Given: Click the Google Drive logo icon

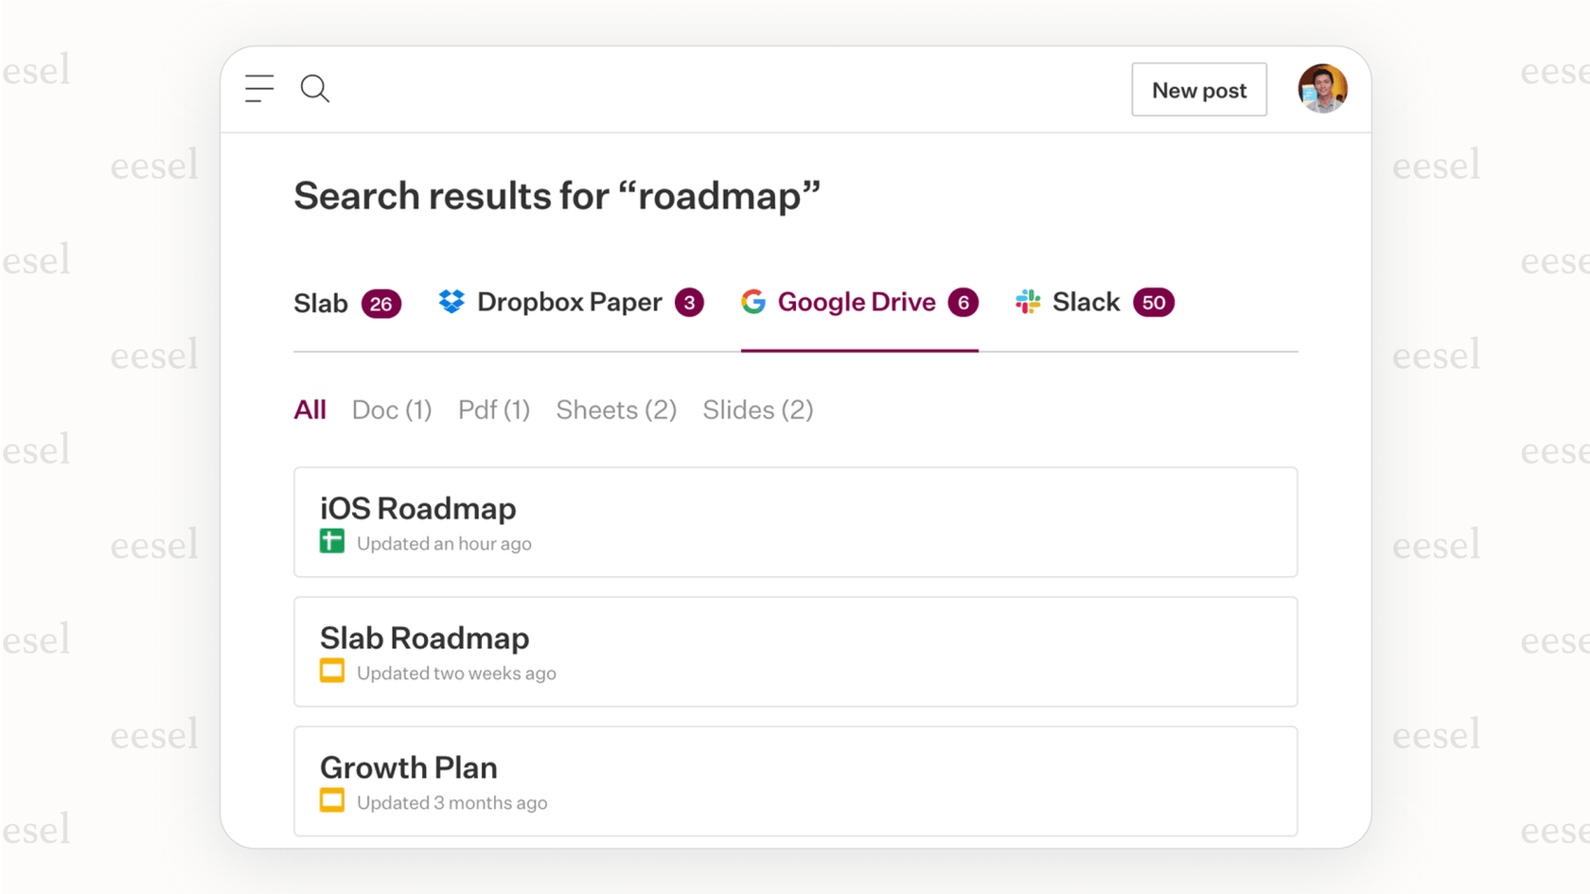Looking at the screenshot, I should tap(752, 302).
